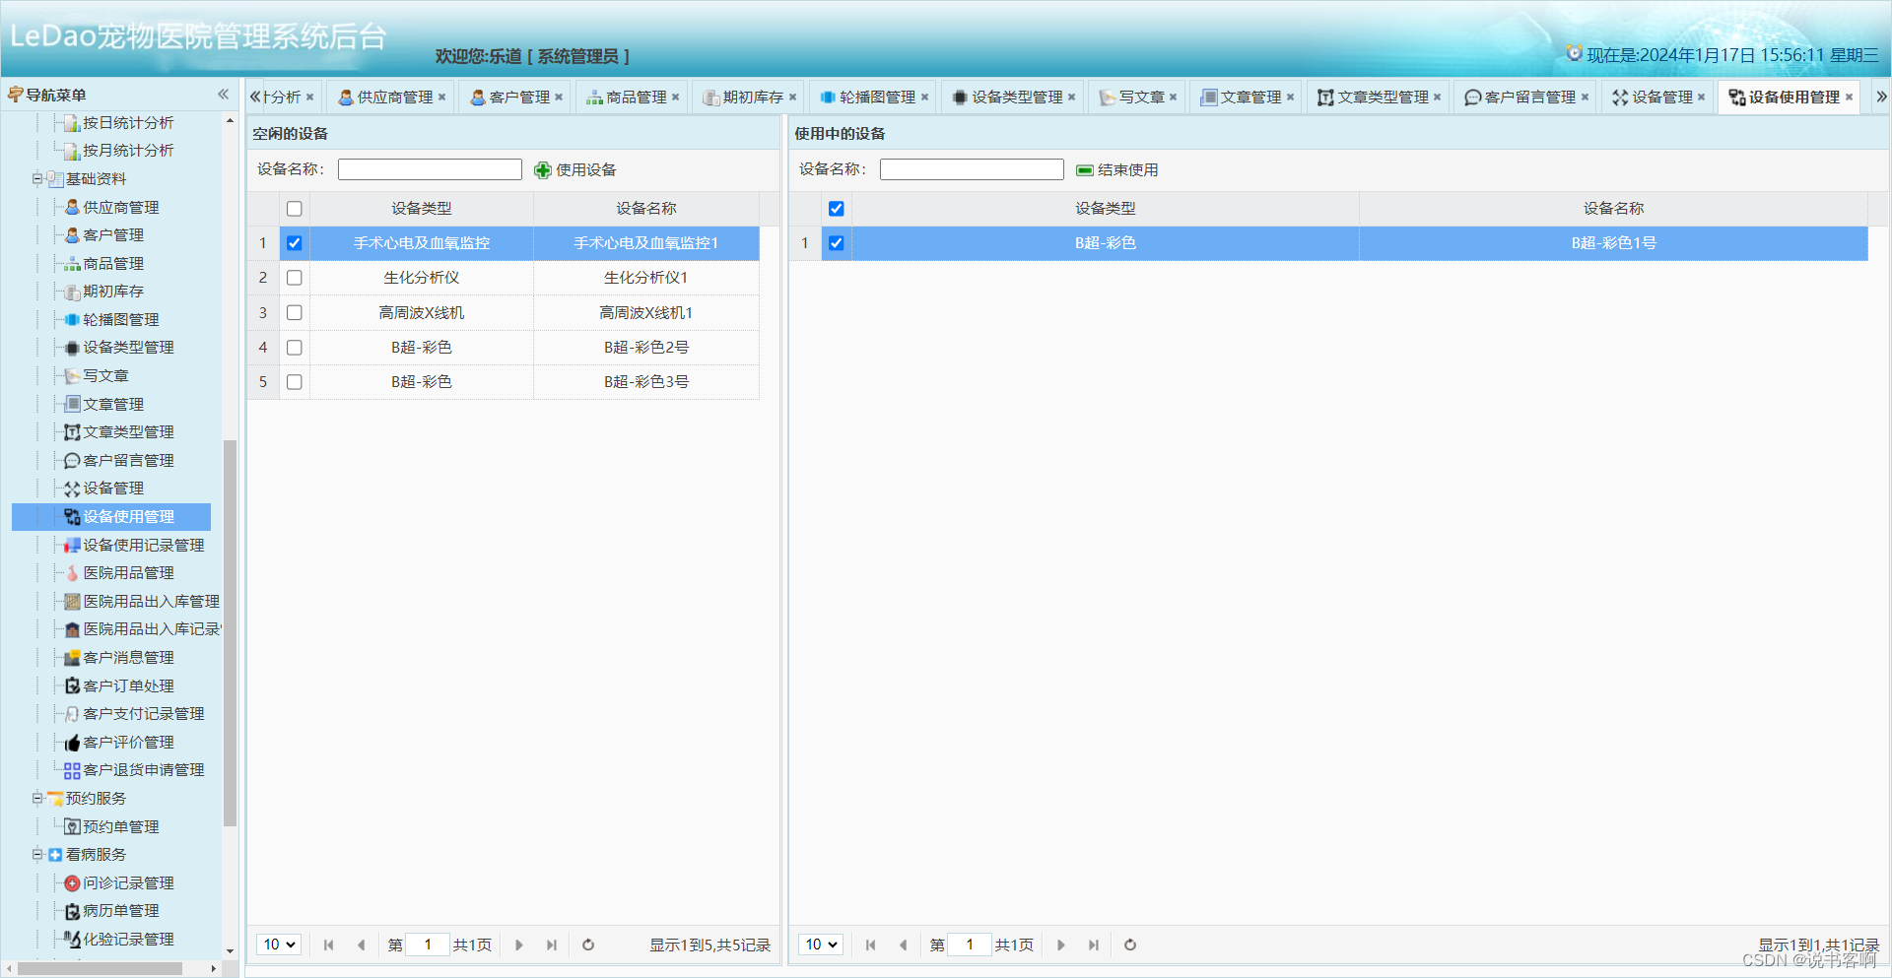Sort idle devices by 设备类型 column header
The height and width of the screenshot is (978, 1892).
pyautogui.click(x=422, y=209)
